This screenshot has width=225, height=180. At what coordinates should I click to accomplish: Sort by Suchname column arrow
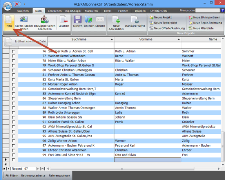pos(112,39)
